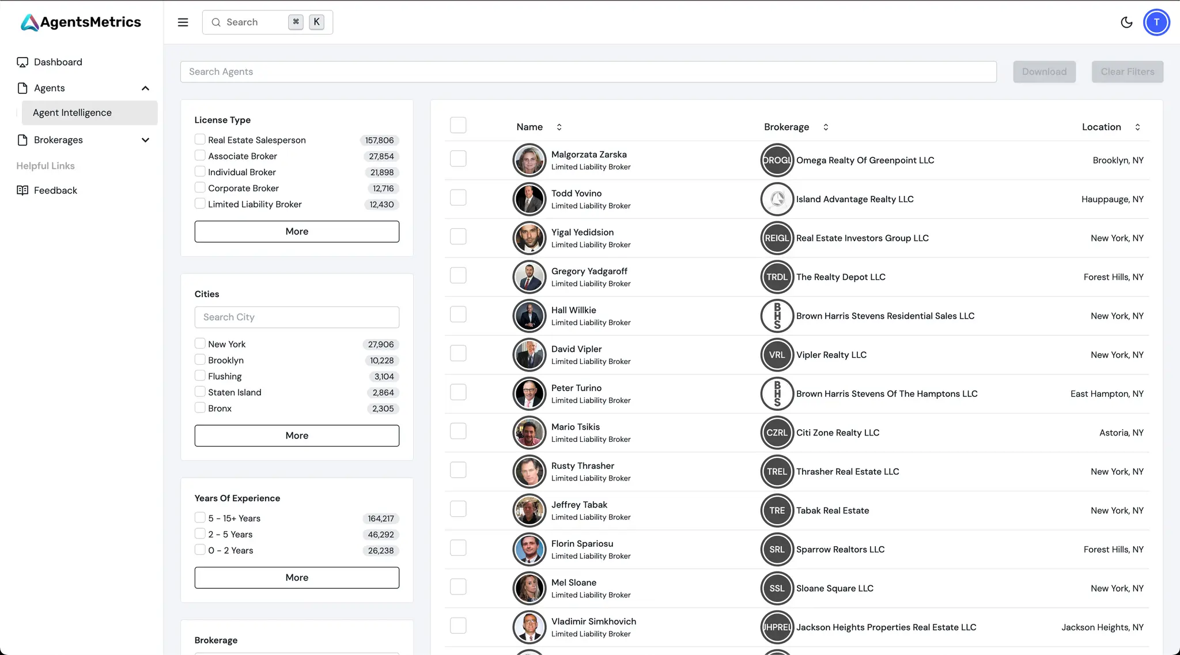Toggle dark mode moon icon

tap(1126, 22)
